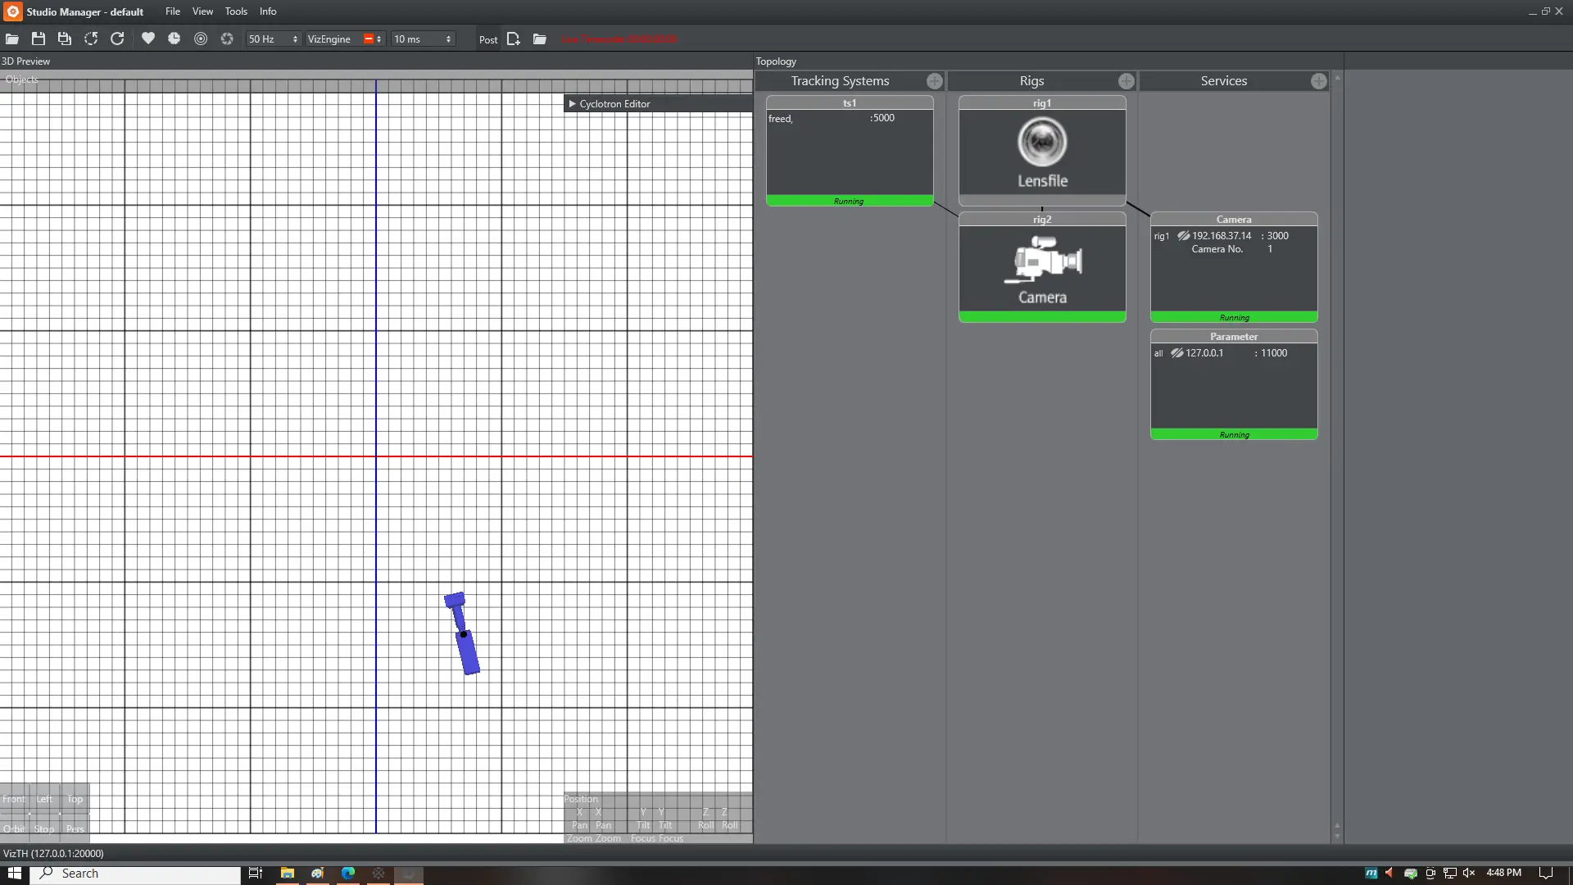This screenshot has width=1573, height=885.
Task: Click the circular refresh arrow icon
Action: pos(117,39)
